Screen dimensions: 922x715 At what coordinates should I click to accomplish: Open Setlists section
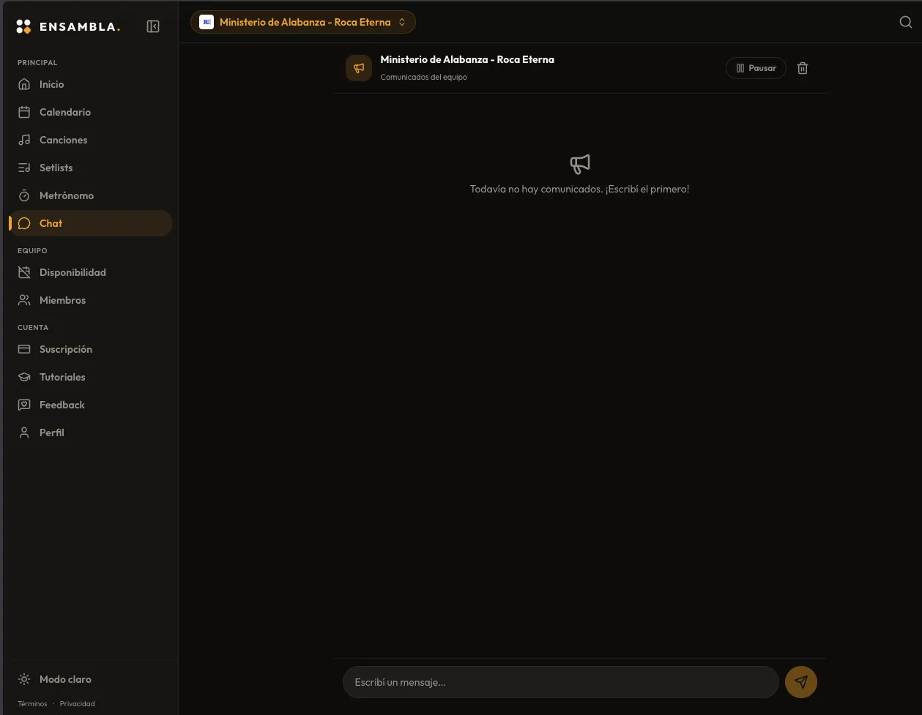coord(90,168)
